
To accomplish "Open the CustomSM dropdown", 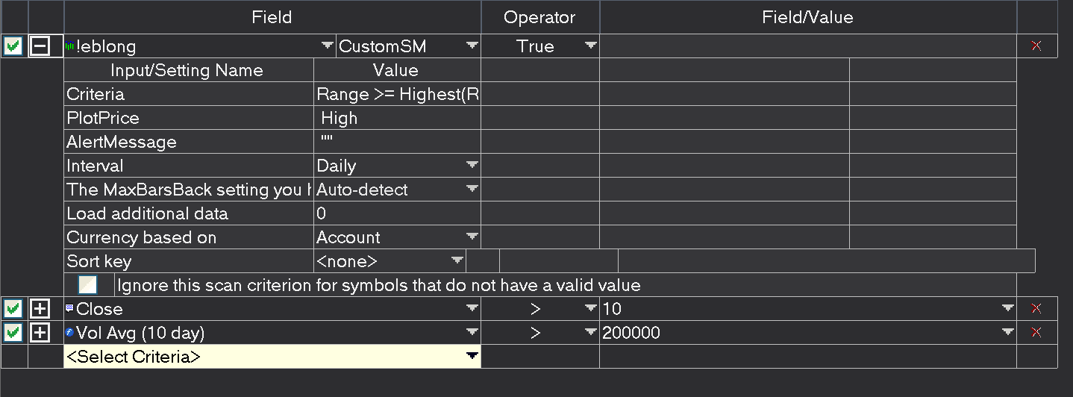I will [472, 46].
